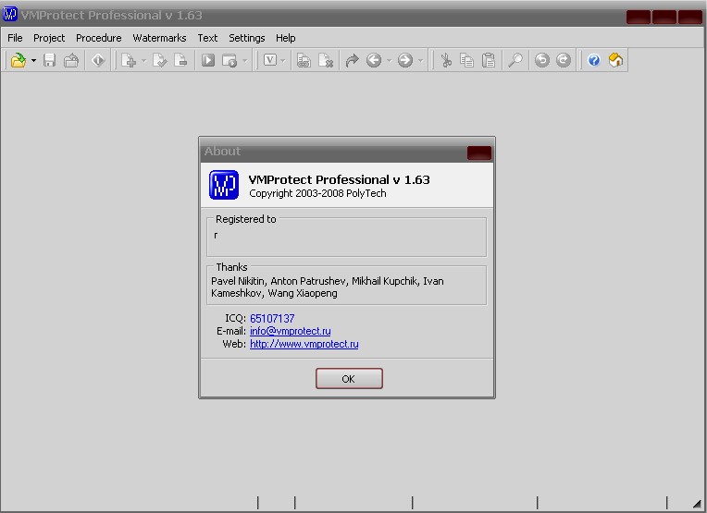Click the Thanks names text in dialog

pyautogui.click(x=328, y=287)
